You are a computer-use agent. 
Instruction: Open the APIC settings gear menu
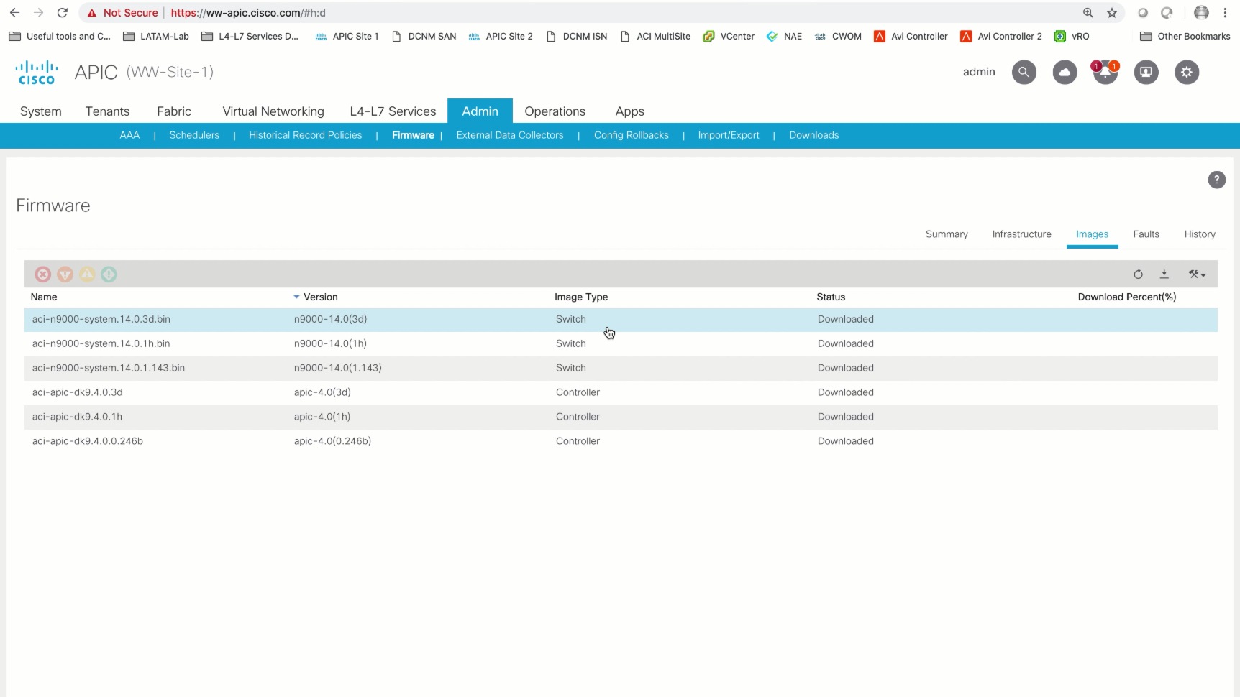click(1187, 72)
